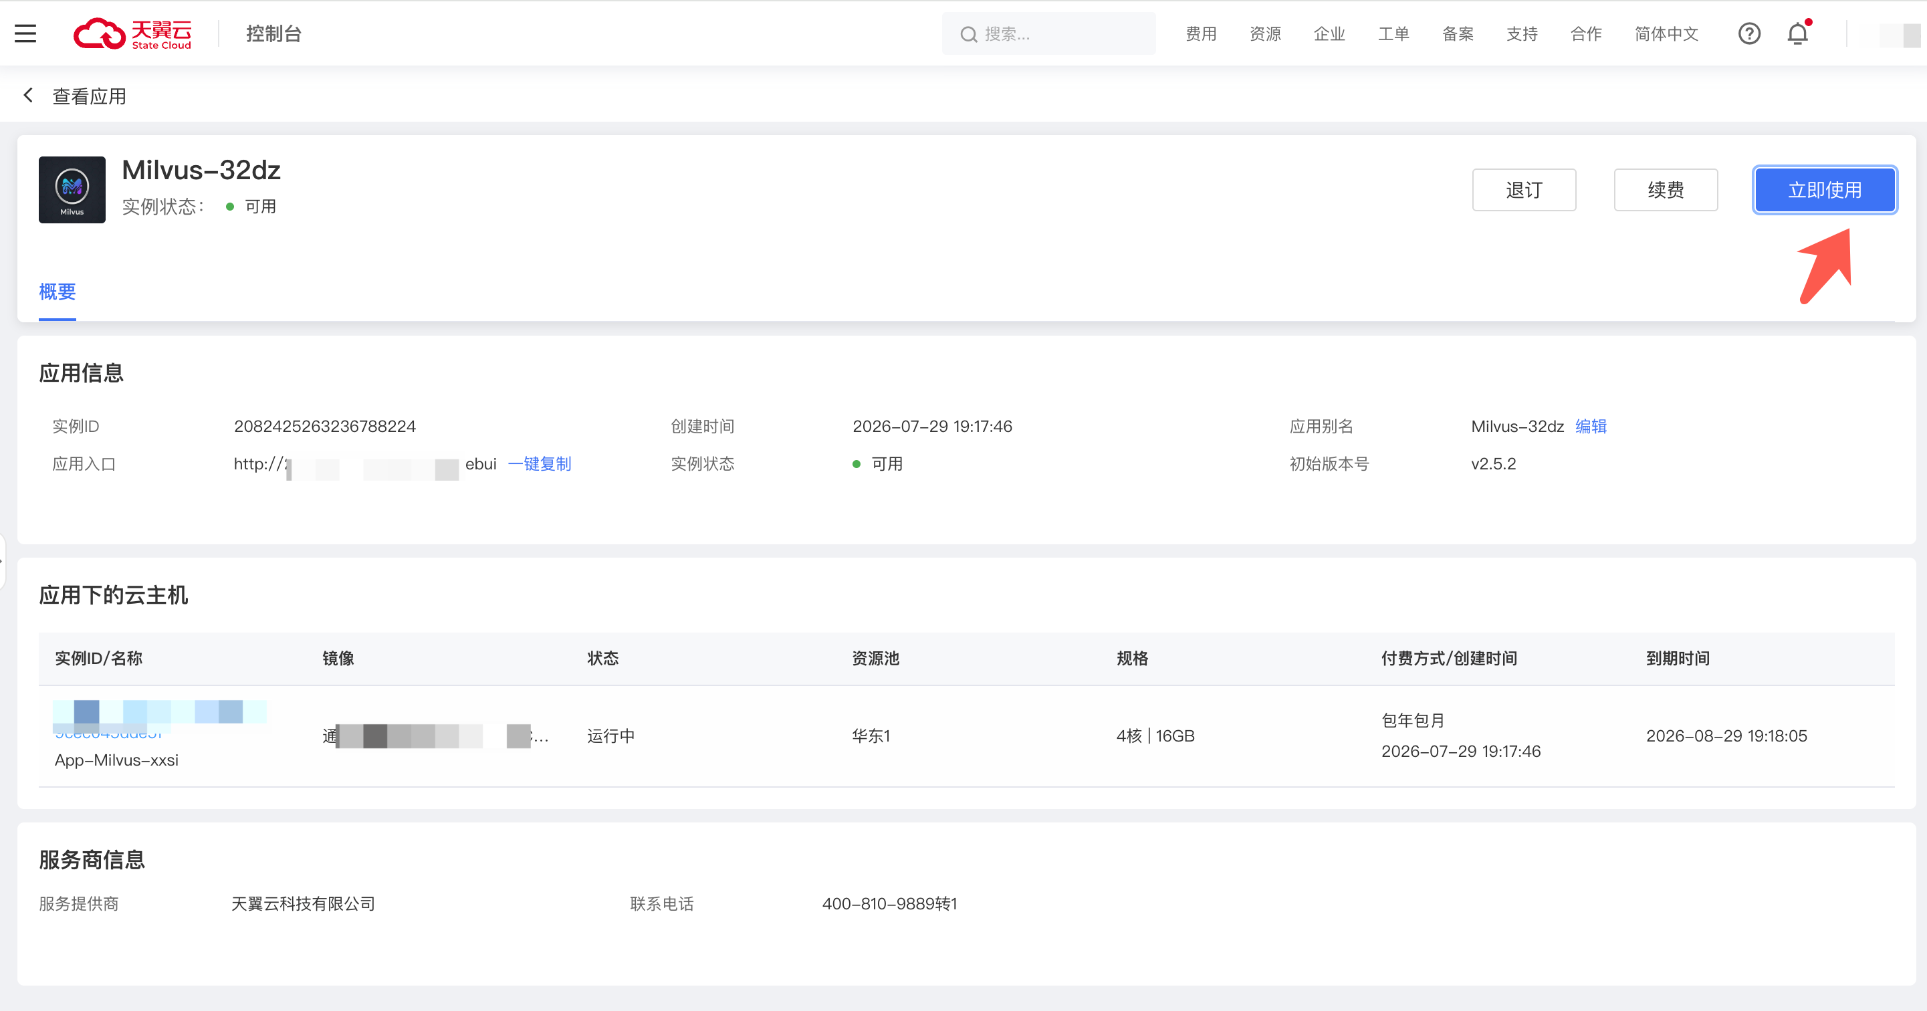The height and width of the screenshot is (1011, 1927).
Task: Open the 支持 menu
Action: tap(1522, 33)
